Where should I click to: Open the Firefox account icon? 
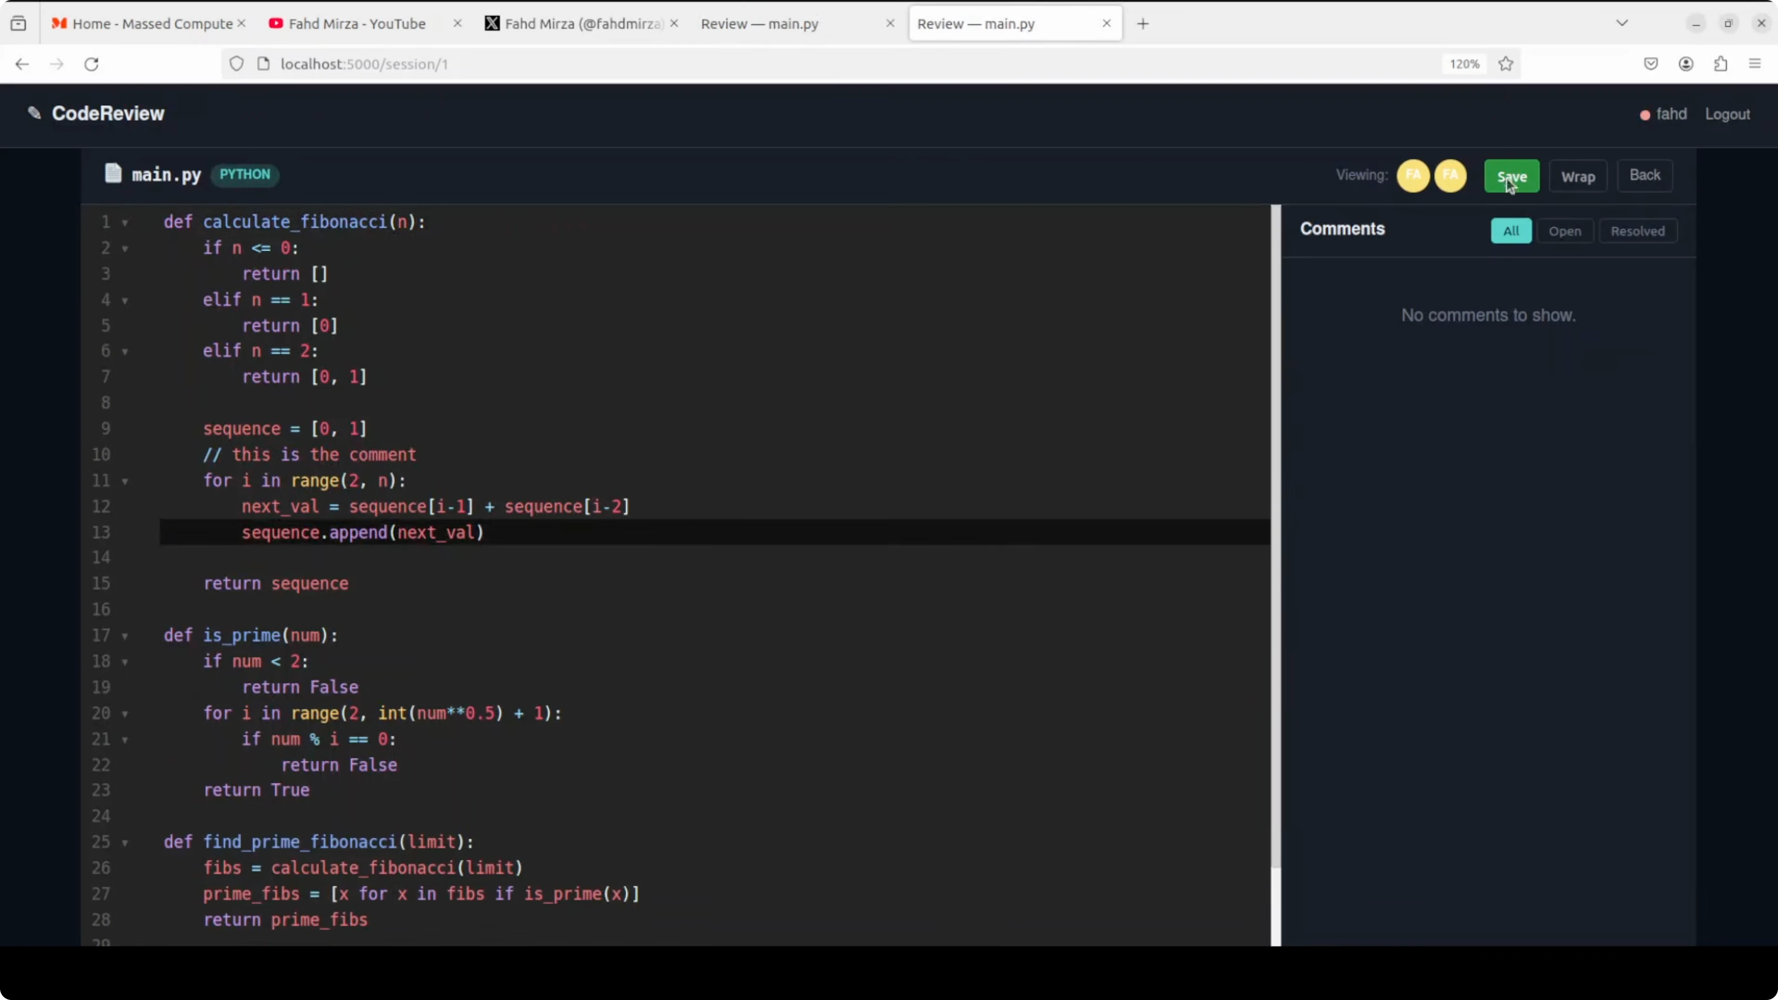(x=1686, y=63)
